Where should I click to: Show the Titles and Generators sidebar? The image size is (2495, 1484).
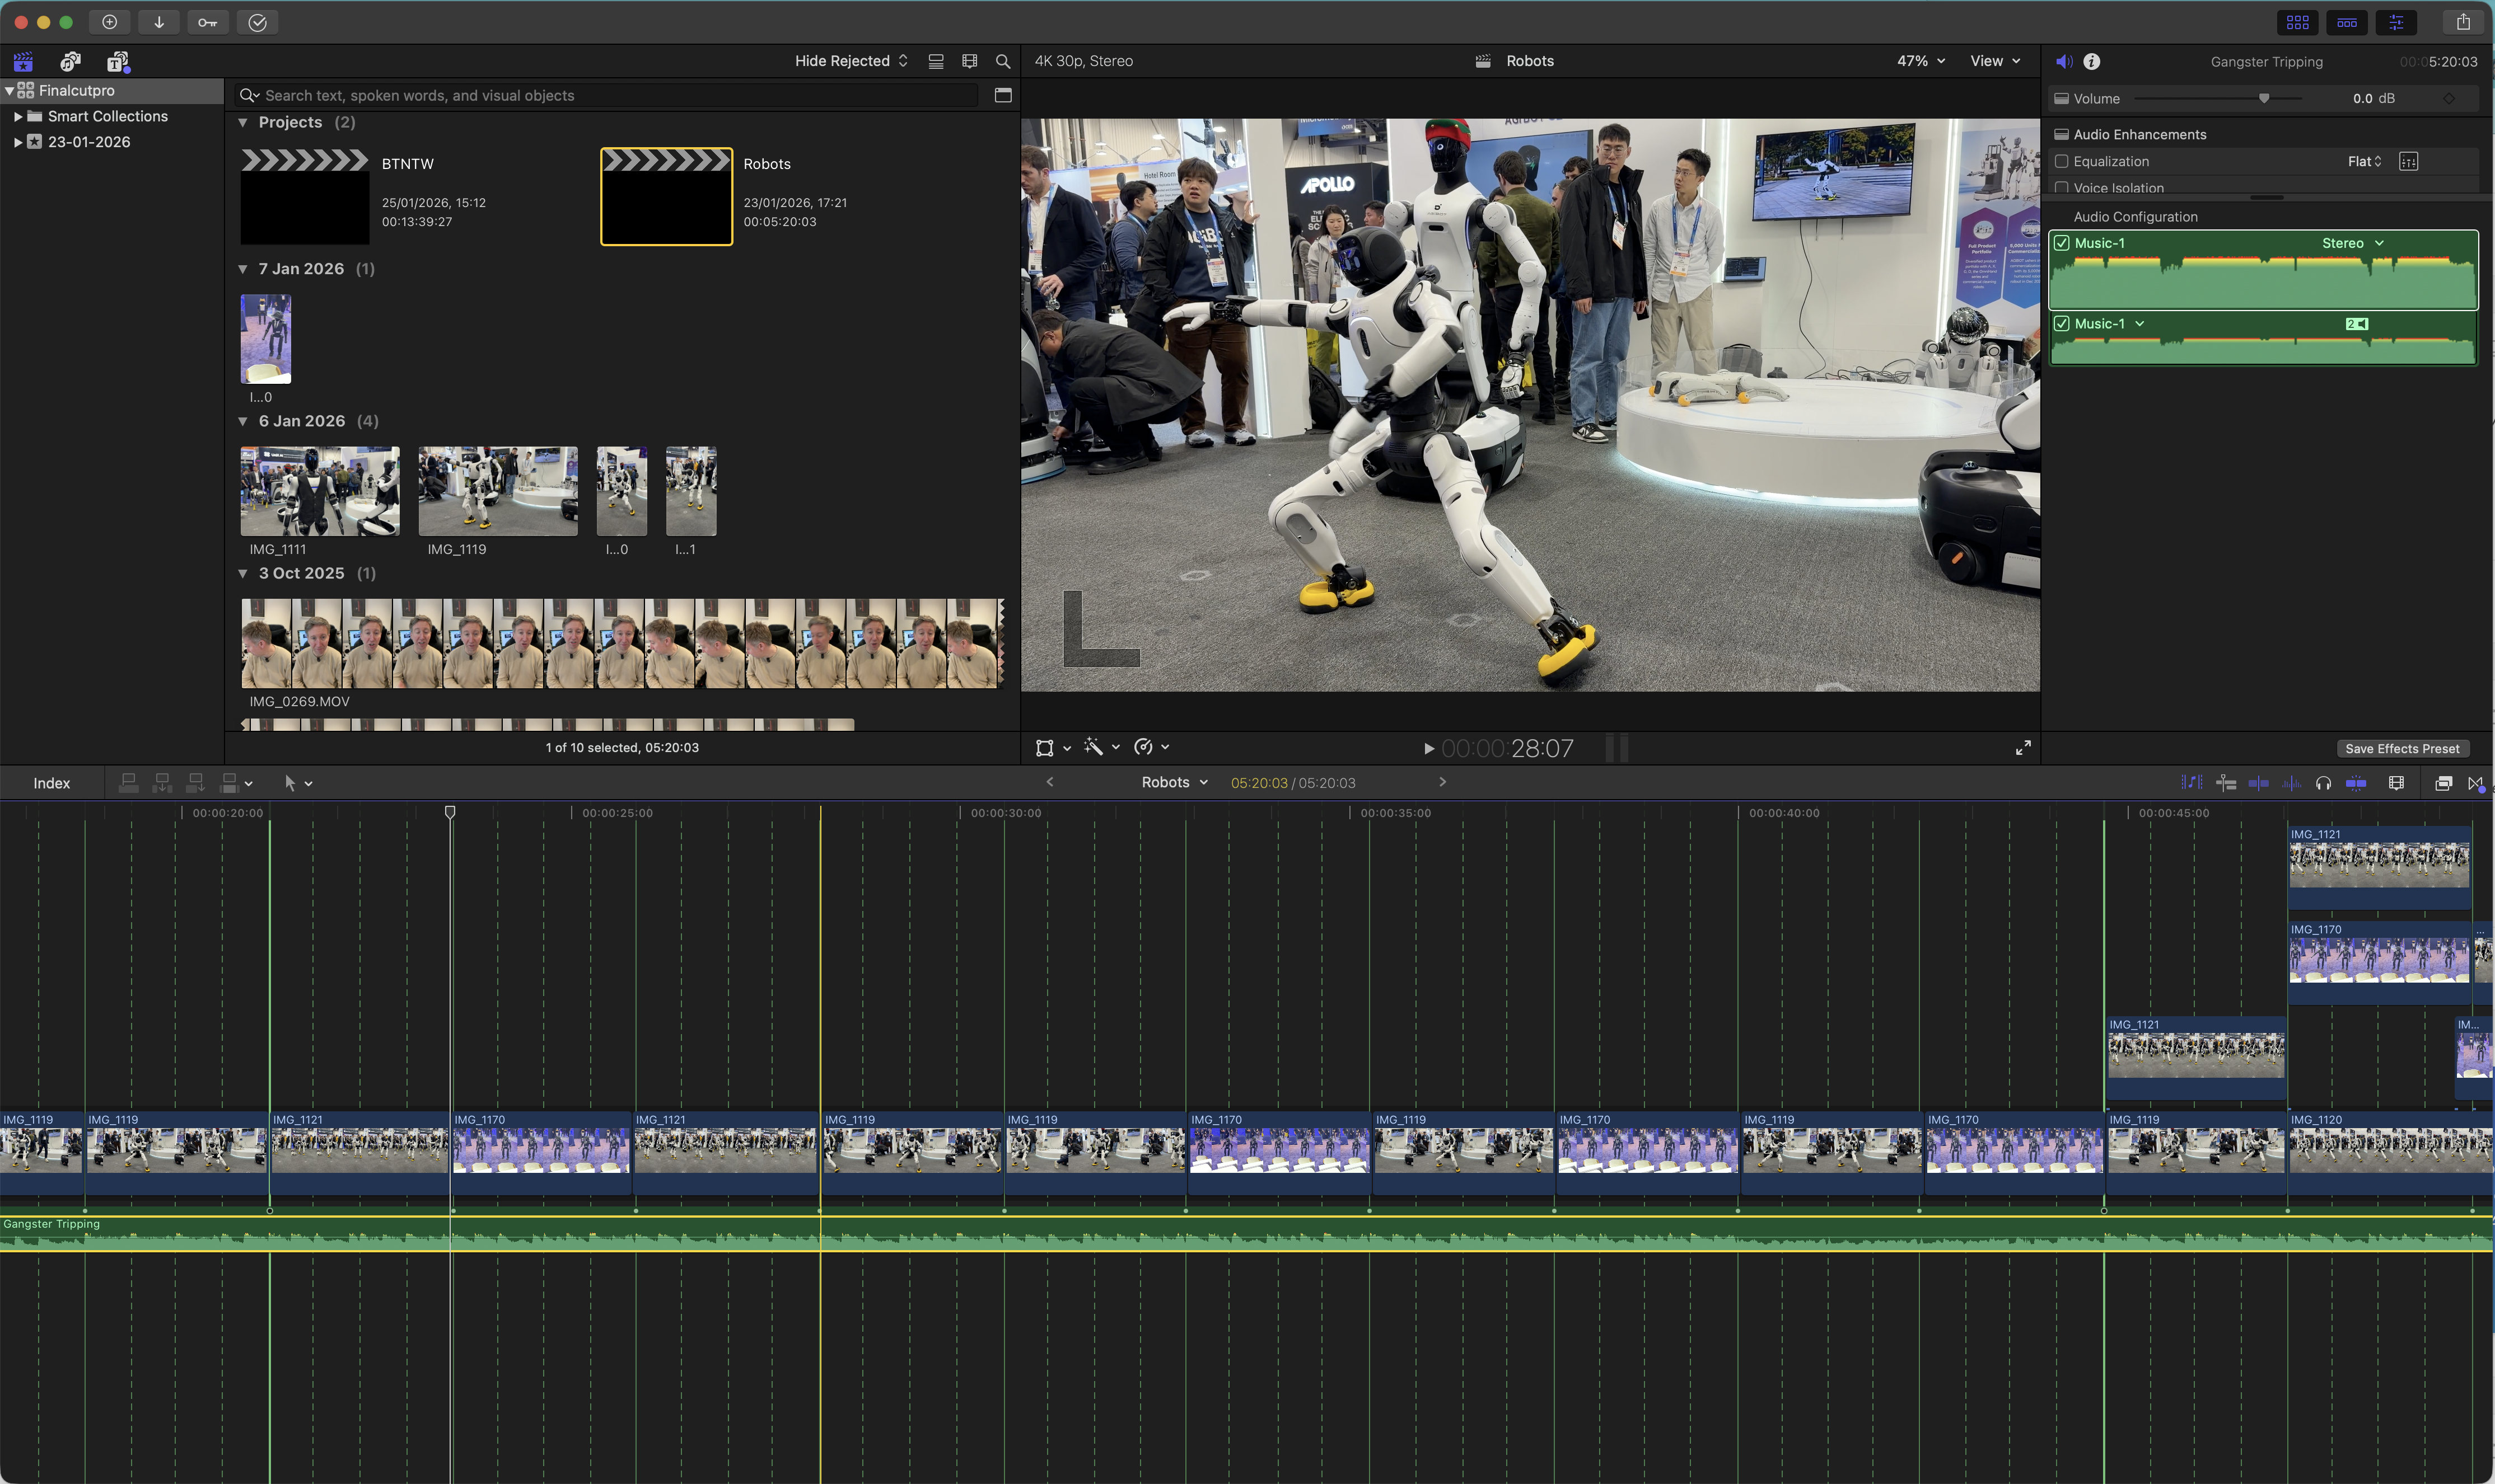(118, 61)
